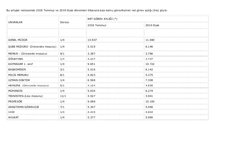The width and height of the screenshot is (226, 143).
Task: Click the UNVANLAR column header
Action: pos(16,22)
